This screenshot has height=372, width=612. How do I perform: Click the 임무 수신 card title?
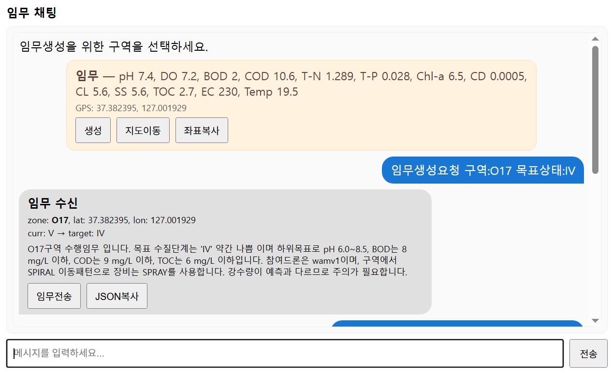pyautogui.click(x=53, y=203)
